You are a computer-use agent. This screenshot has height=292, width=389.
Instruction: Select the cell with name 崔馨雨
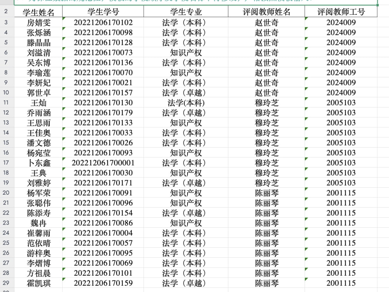pos(39,233)
